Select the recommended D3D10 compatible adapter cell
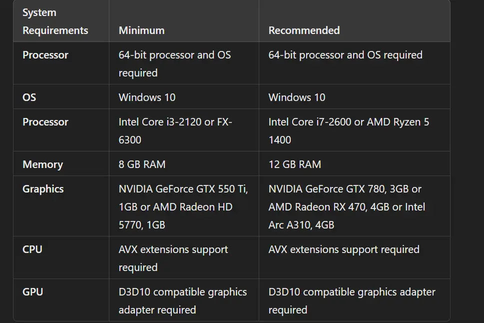484x323 pixels. pos(352,300)
